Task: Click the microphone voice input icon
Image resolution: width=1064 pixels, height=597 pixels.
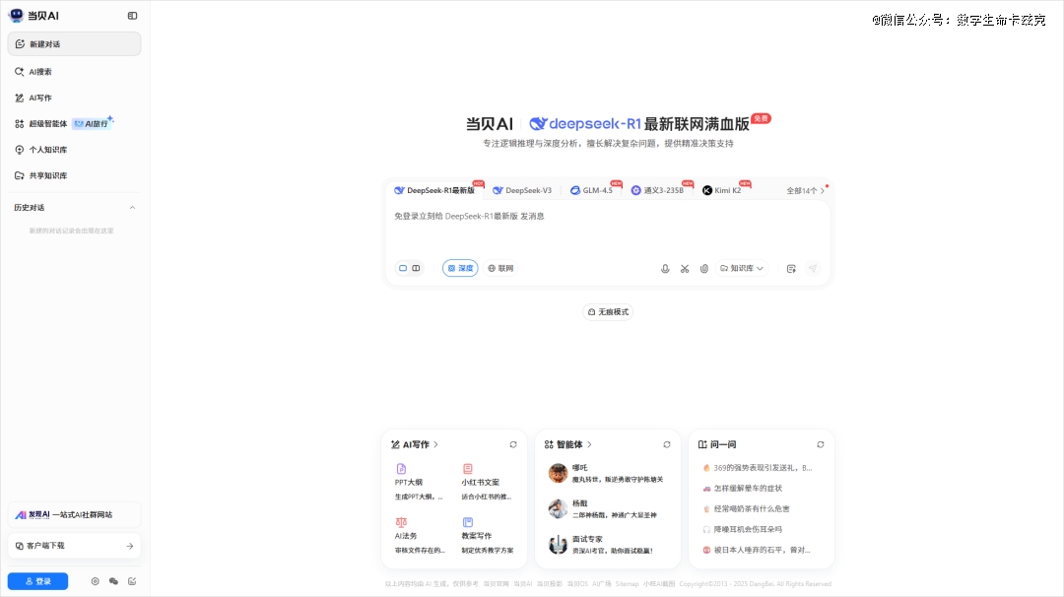Action: 665,269
